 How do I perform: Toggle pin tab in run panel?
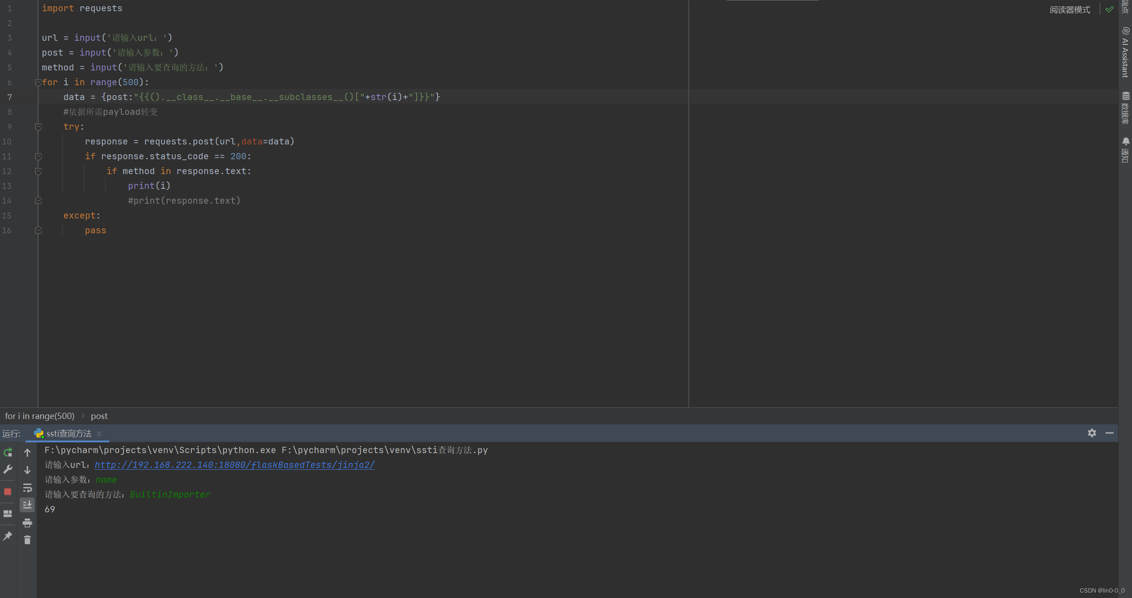(x=8, y=536)
